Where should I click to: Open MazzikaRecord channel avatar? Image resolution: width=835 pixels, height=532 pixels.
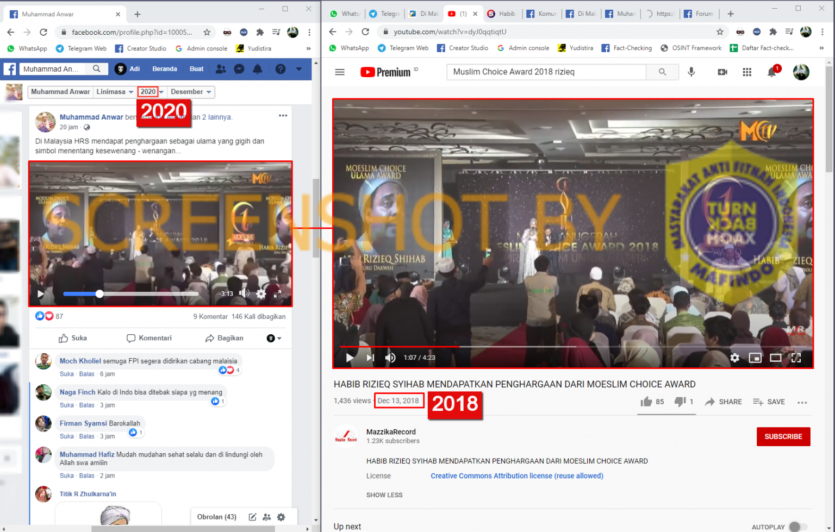346,436
